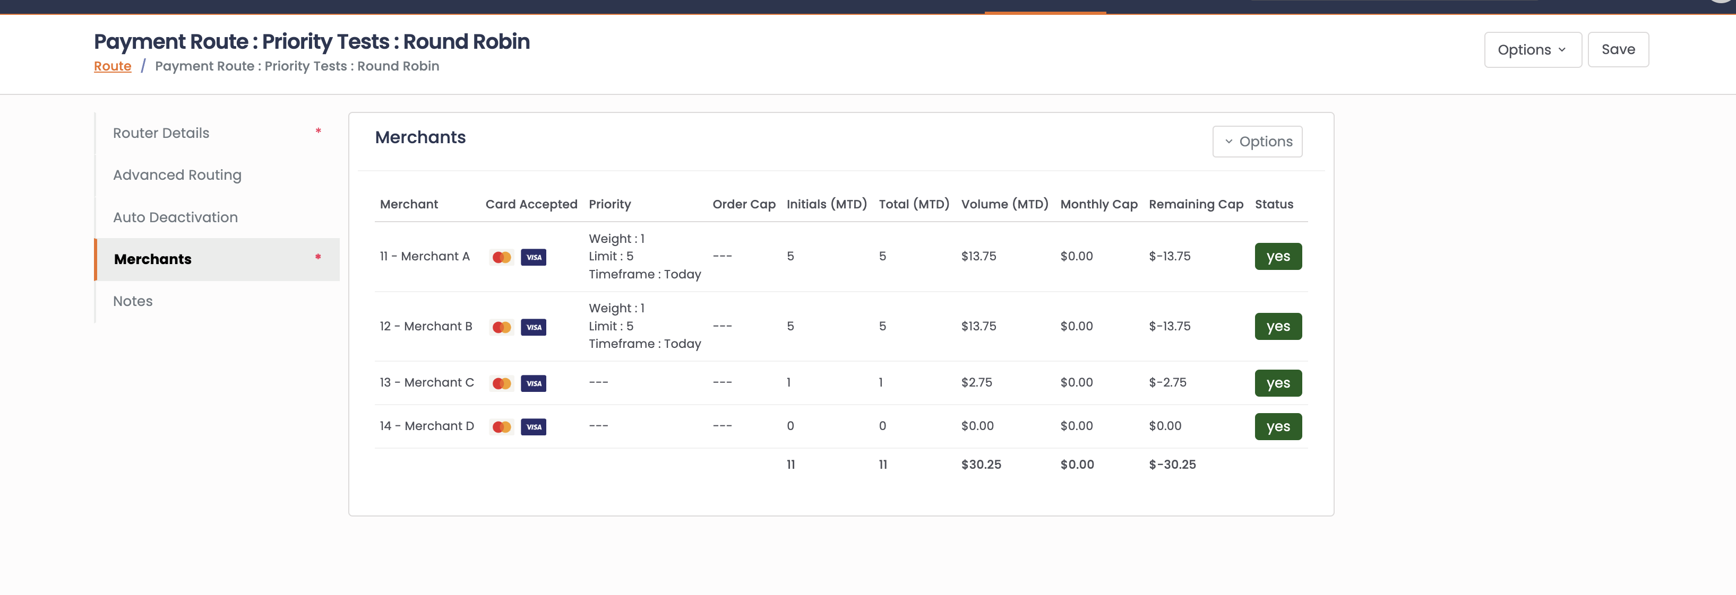Click Merchant C remaining cap $-2.75
The image size is (1736, 595).
coord(1167,382)
